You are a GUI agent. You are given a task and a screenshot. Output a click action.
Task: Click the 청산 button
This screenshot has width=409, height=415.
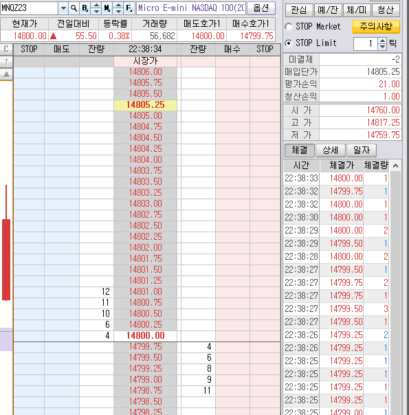point(386,10)
